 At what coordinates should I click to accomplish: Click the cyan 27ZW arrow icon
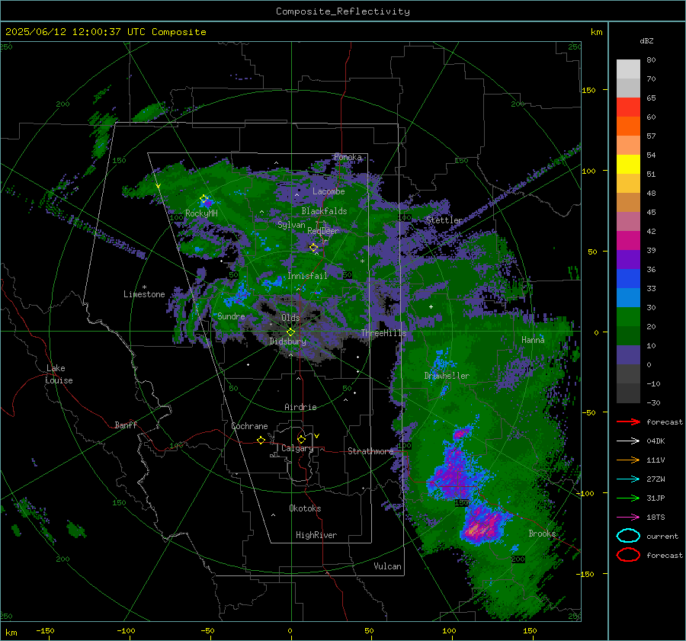point(628,479)
